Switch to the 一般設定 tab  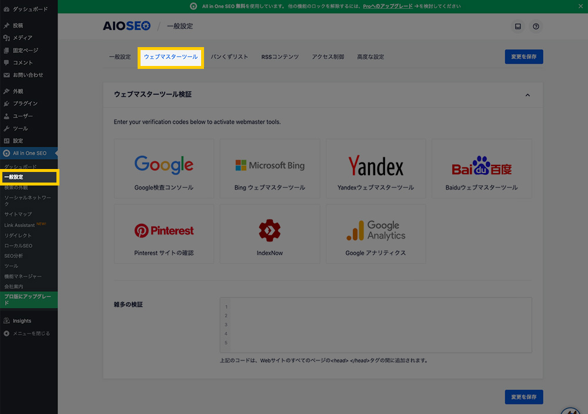tap(120, 57)
